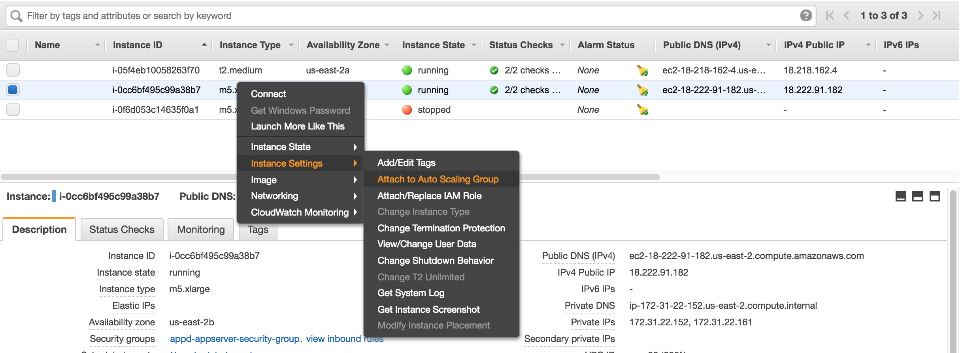Go to first page of results

pyautogui.click(x=830, y=15)
